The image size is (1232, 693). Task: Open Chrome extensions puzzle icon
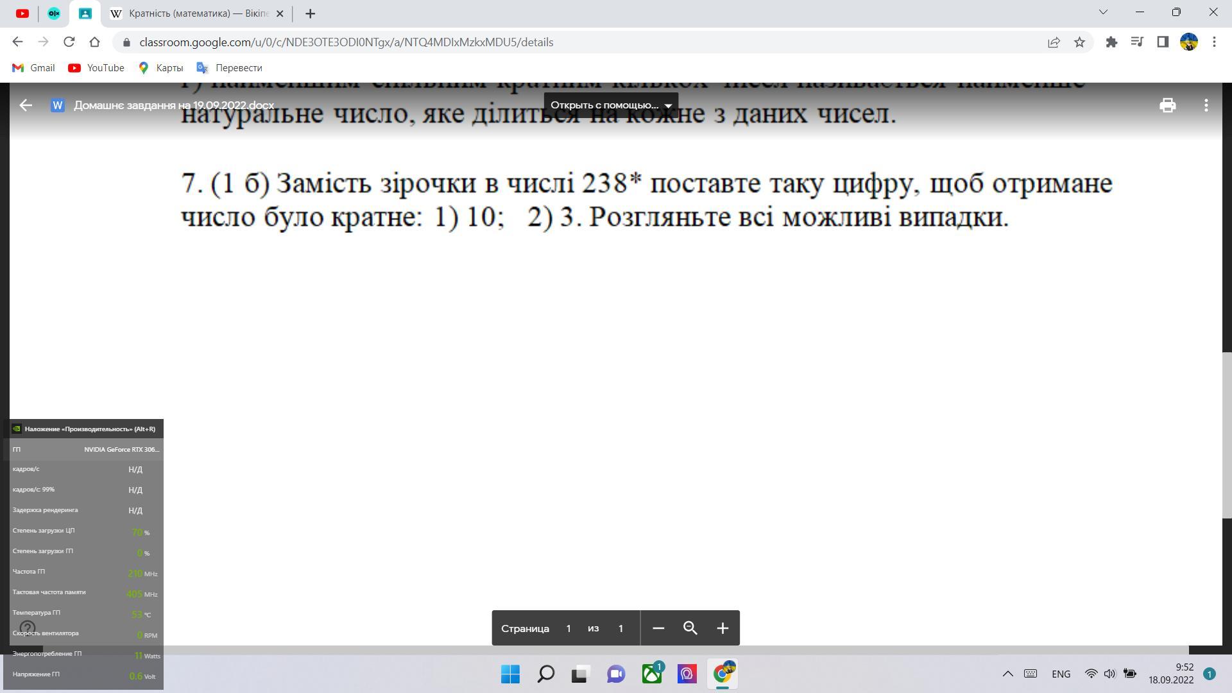[x=1111, y=42]
